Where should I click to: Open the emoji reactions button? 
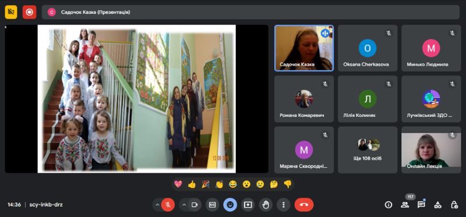[x=230, y=205]
